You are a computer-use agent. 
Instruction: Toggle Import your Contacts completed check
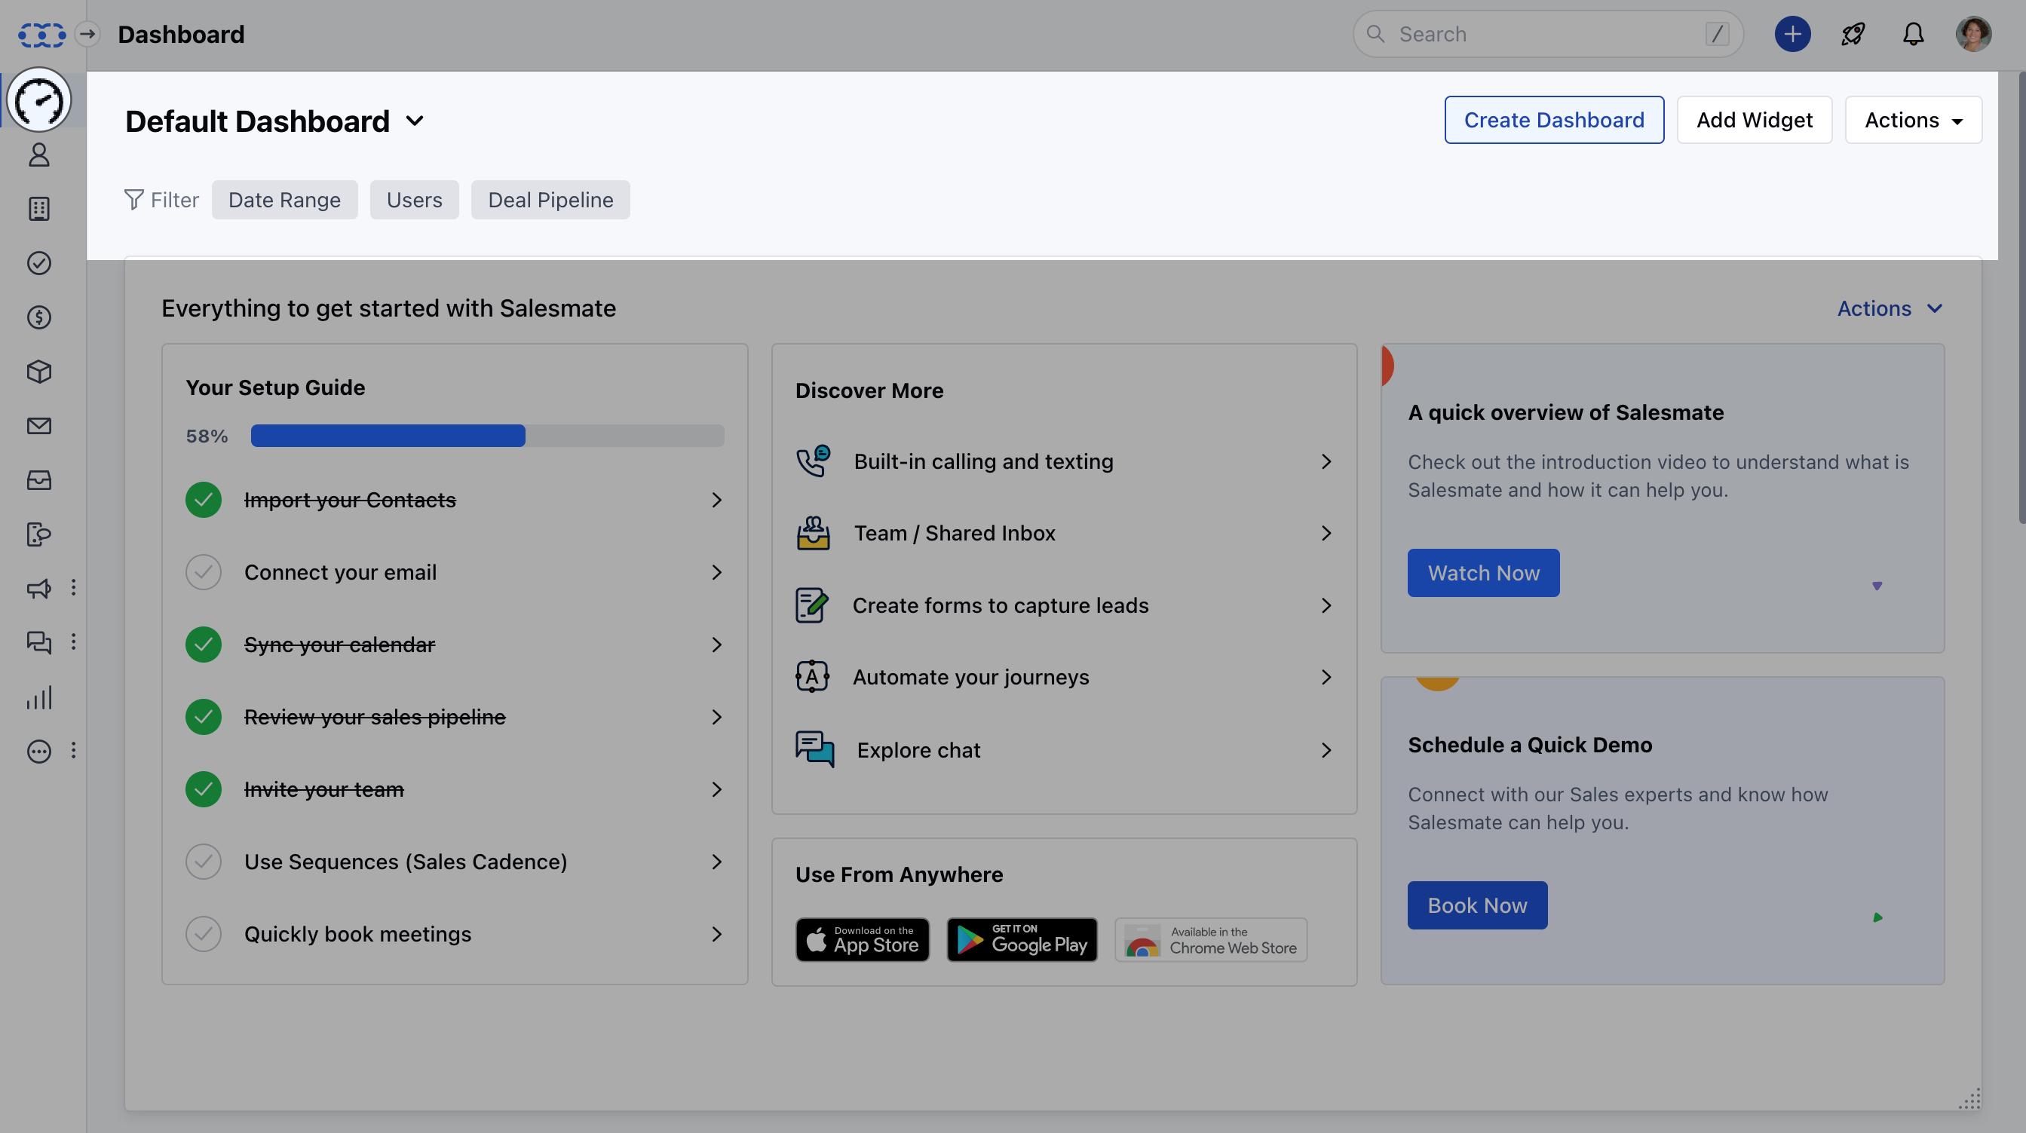pos(204,500)
